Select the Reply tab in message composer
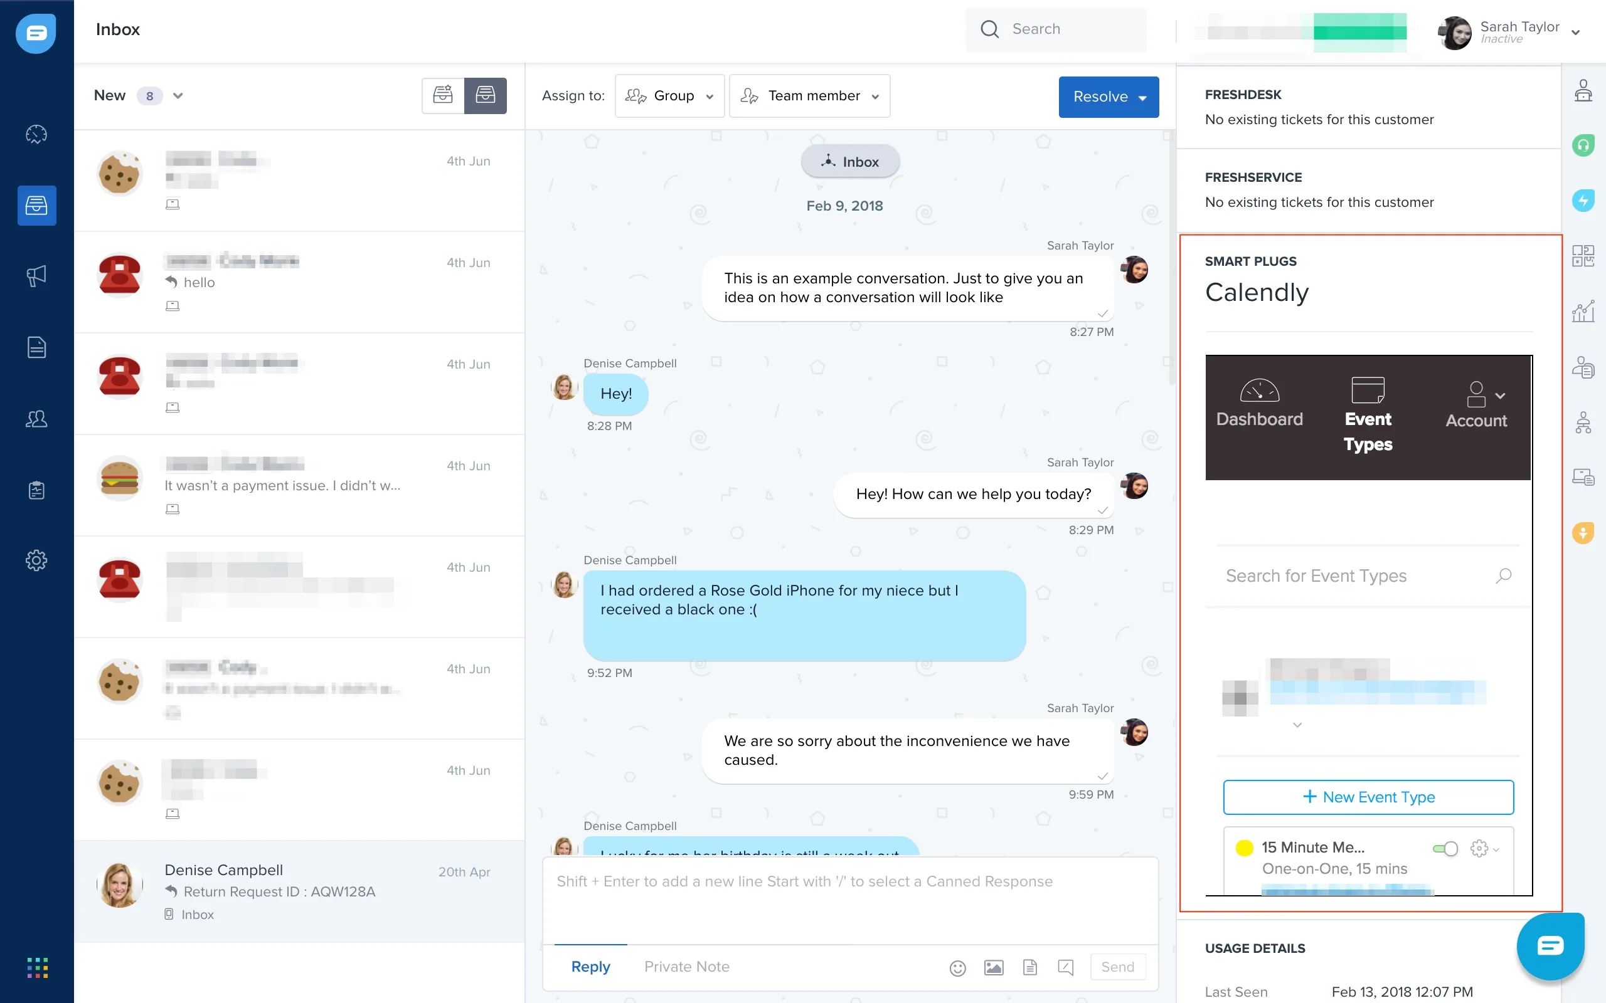 [591, 966]
